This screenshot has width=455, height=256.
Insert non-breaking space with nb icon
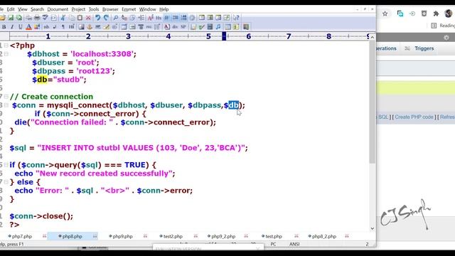click(46, 27)
